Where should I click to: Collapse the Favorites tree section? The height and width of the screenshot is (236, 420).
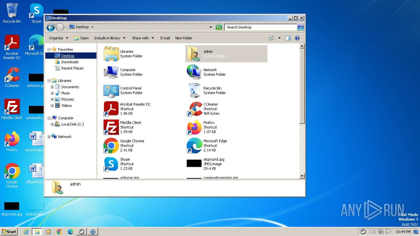(49, 49)
